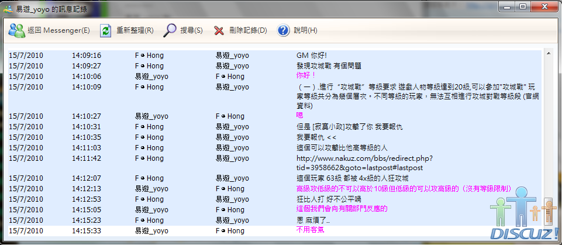Click the red X delete record icon

tap(219, 31)
